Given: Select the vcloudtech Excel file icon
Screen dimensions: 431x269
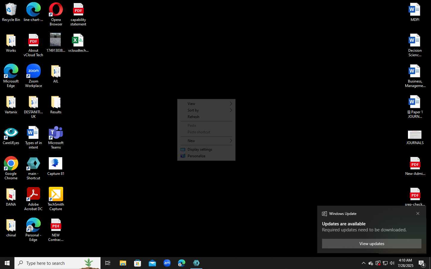Looking at the screenshot, I should [x=78, y=43].
